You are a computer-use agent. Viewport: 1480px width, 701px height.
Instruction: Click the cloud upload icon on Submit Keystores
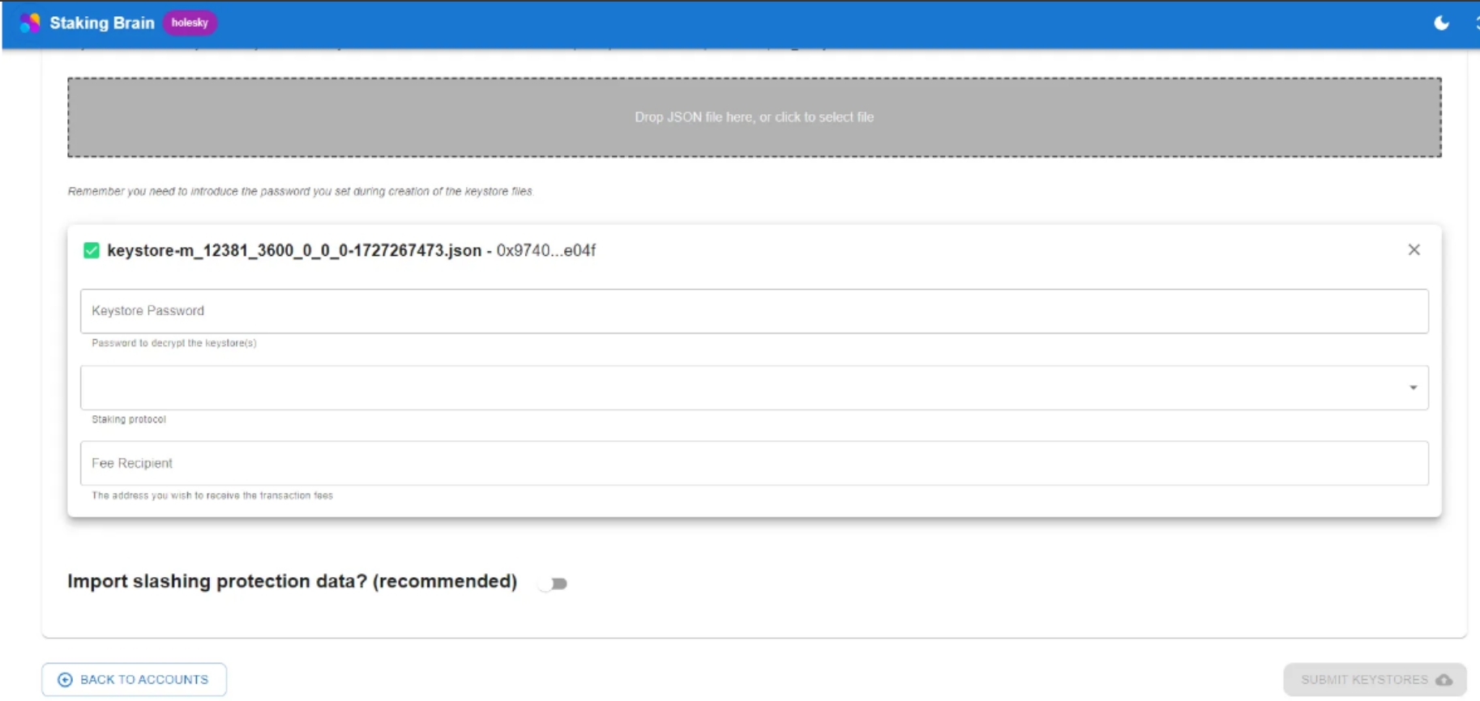tap(1444, 680)
